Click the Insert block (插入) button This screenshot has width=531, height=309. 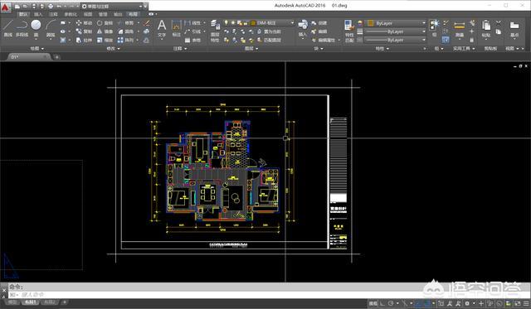click(x=302, y=28)
